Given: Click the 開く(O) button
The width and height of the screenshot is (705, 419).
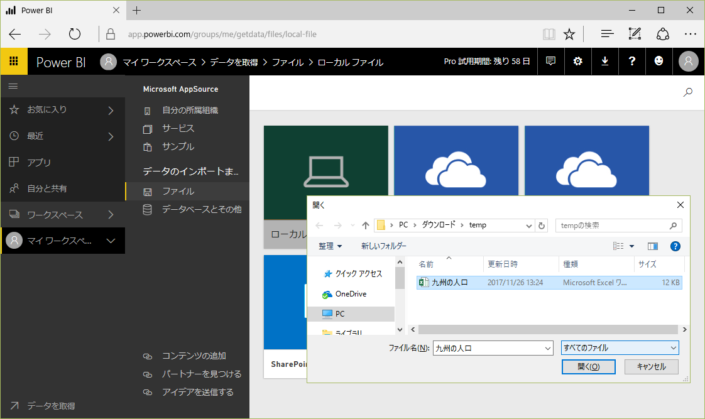Looking at the screenshot, I should click(x=589, y=367).
